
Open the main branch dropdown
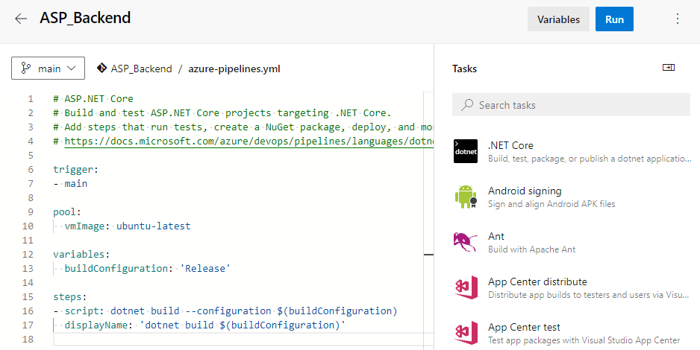point(49,68)
